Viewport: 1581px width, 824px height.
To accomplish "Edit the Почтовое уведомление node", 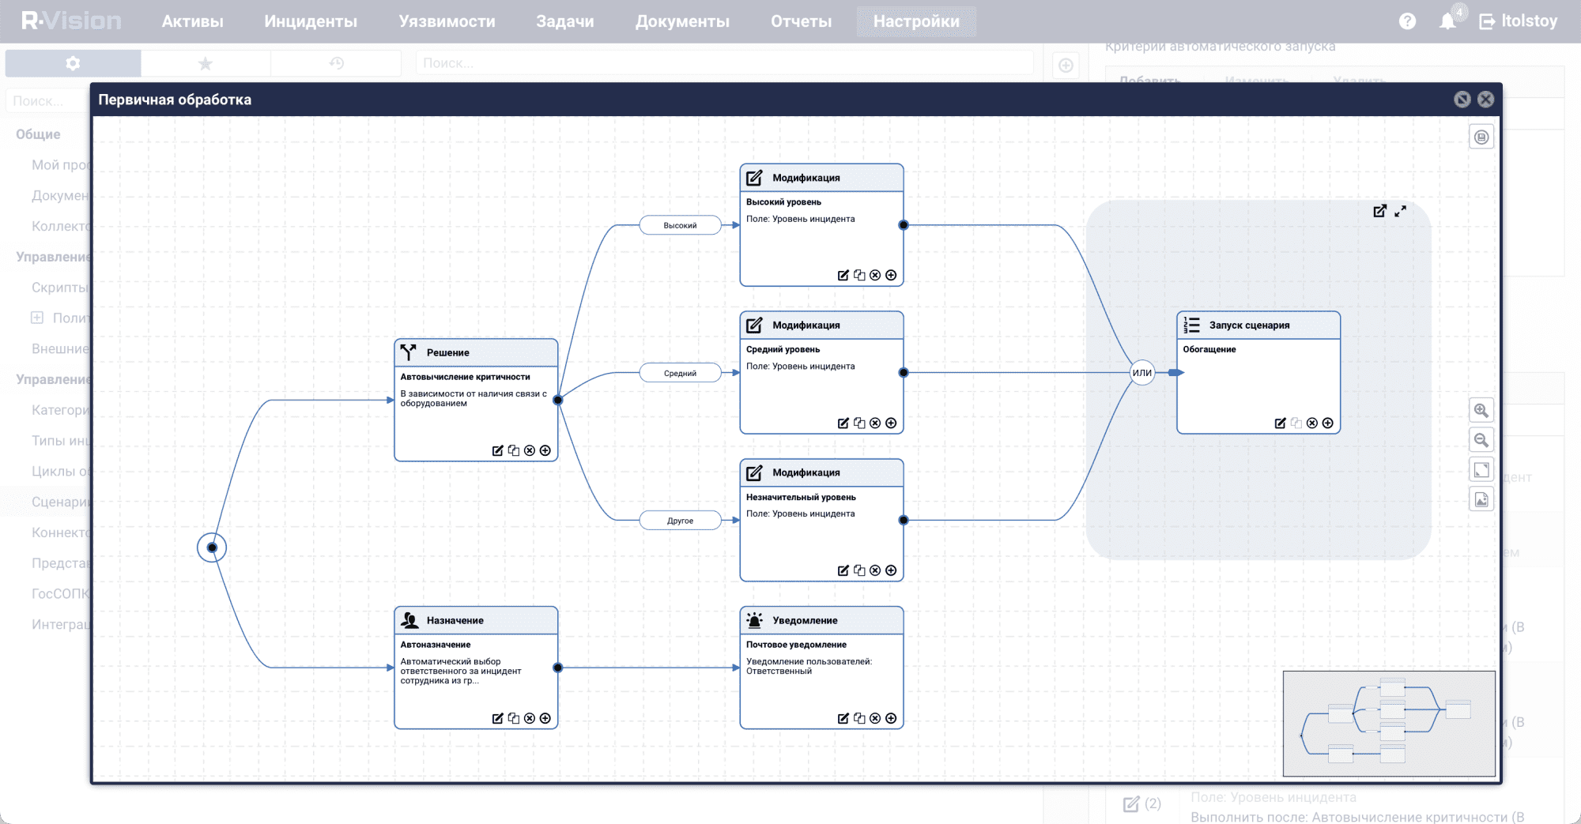I will click(x=843, y=718).
